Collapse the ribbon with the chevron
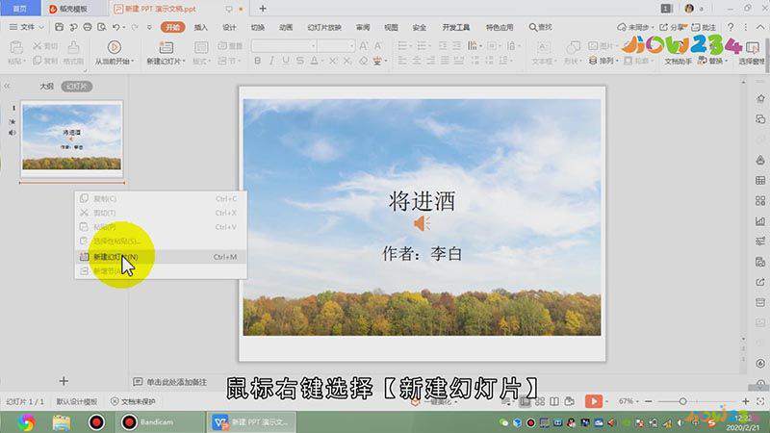The width and height of the screenshot is (770, 433). [x=760, y=27]
